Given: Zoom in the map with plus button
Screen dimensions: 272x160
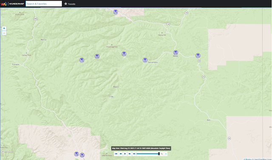Looking at the screenshot, I should point(4,28).
